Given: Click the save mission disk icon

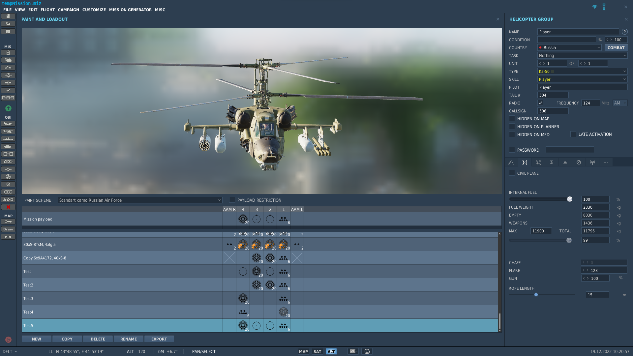Looking at the screenshot, I should (x=8, y=31).
